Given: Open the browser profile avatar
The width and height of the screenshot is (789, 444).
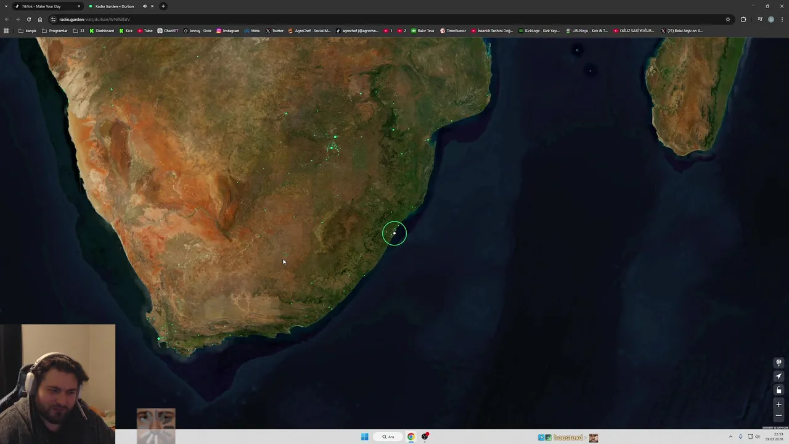Looking at the screenshot, I should coord(771,19).
